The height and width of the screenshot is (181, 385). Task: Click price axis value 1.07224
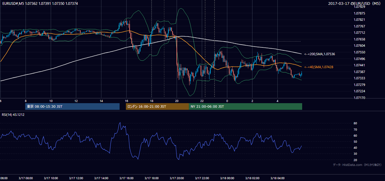coord(359,91)
